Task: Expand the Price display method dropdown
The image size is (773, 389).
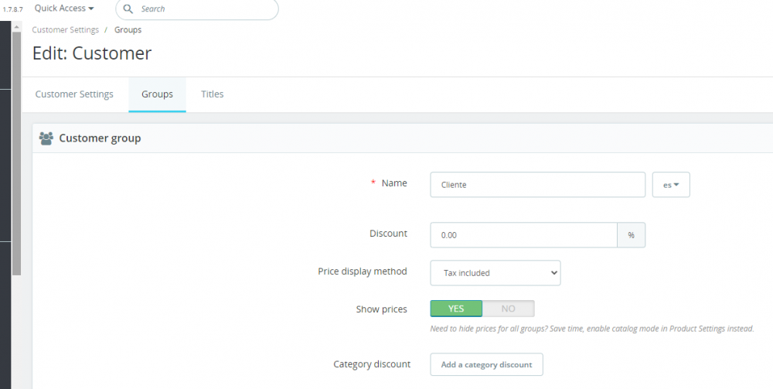Action: pos(495,272)
